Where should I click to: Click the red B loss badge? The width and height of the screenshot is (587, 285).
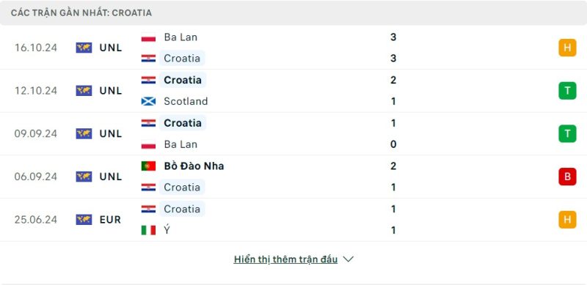[x=567, y=177]
